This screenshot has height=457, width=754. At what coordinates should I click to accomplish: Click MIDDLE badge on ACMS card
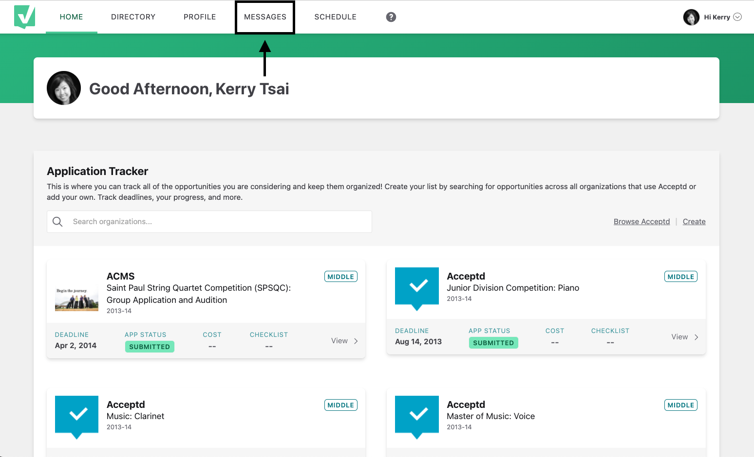pyautogui.click(x=341, y=277)
